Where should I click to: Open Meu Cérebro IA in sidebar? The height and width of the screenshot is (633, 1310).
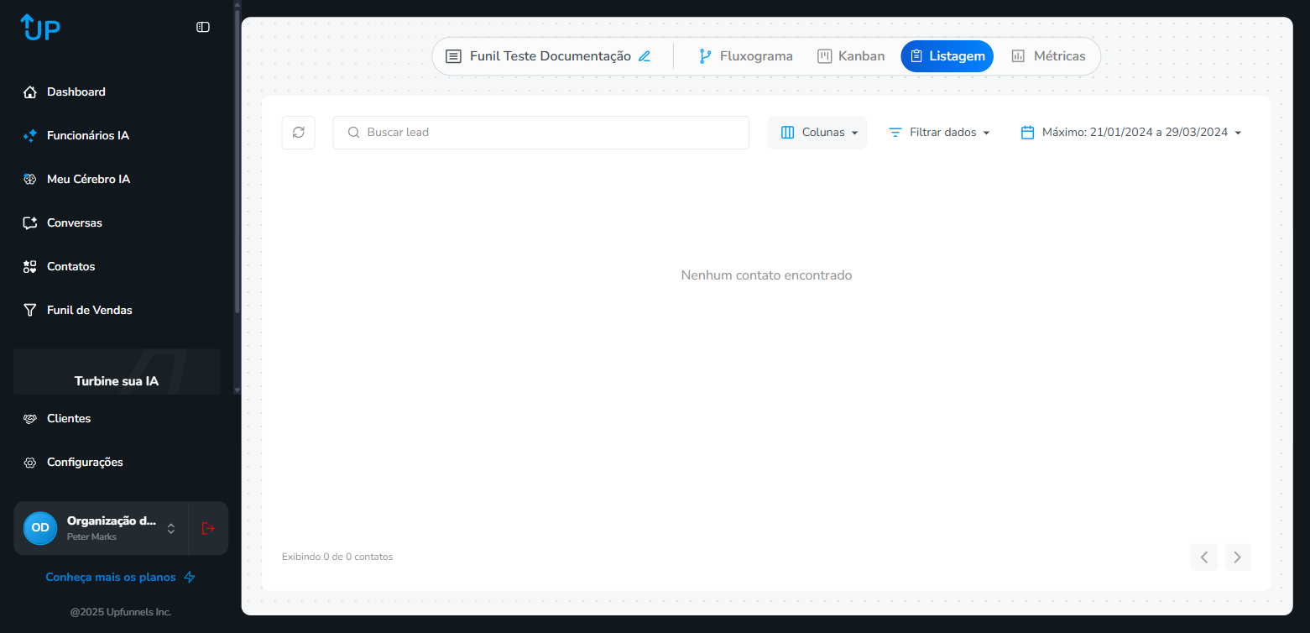coord(88,179)
